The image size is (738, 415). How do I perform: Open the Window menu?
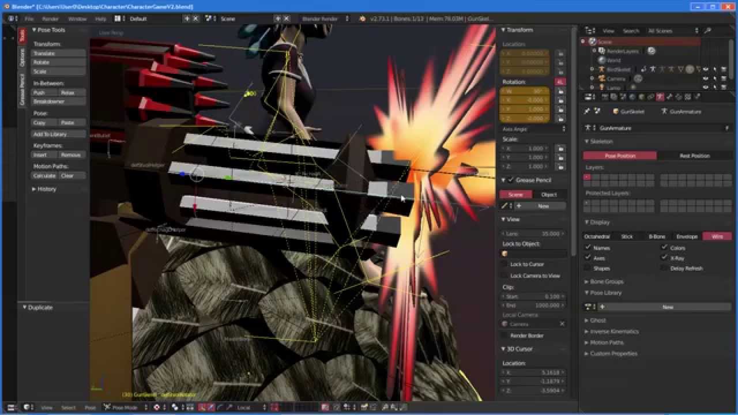pyautogui.click(x=77, y=18)
